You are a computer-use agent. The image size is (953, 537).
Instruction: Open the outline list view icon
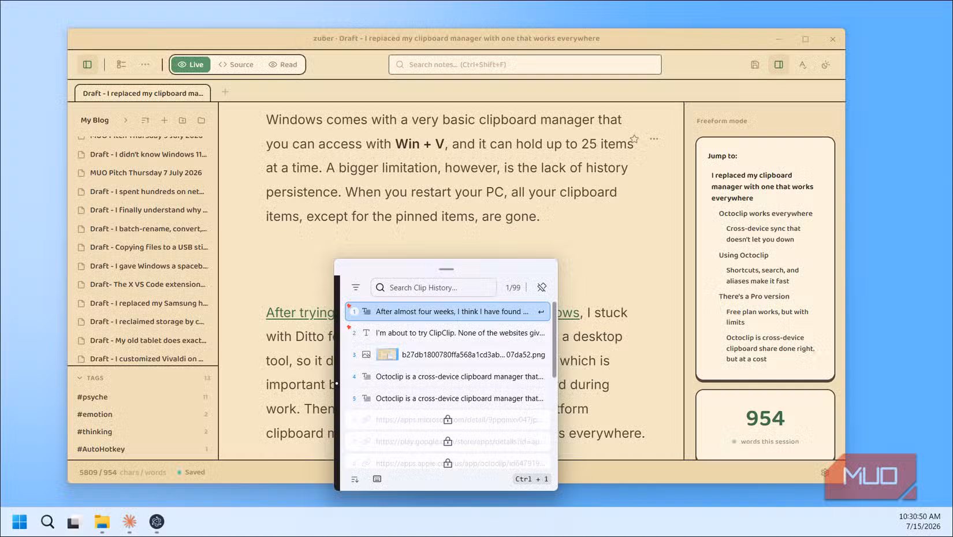tap(121, 65)
